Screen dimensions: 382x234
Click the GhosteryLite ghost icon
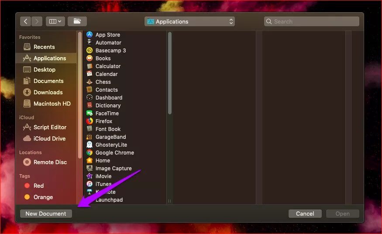[x=89, y=145]
